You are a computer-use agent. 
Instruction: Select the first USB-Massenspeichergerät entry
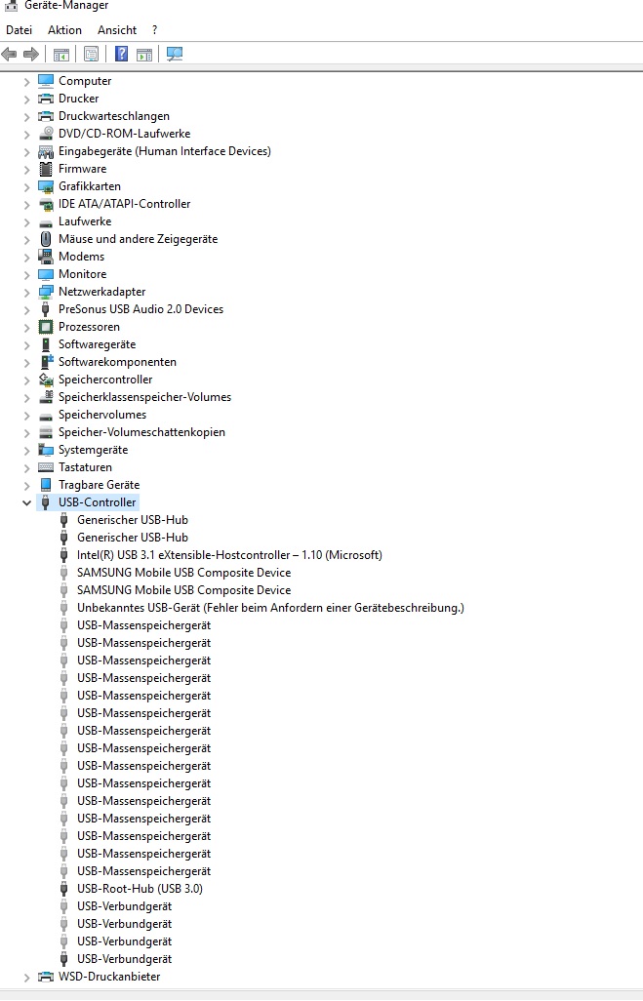coord(143,625)
